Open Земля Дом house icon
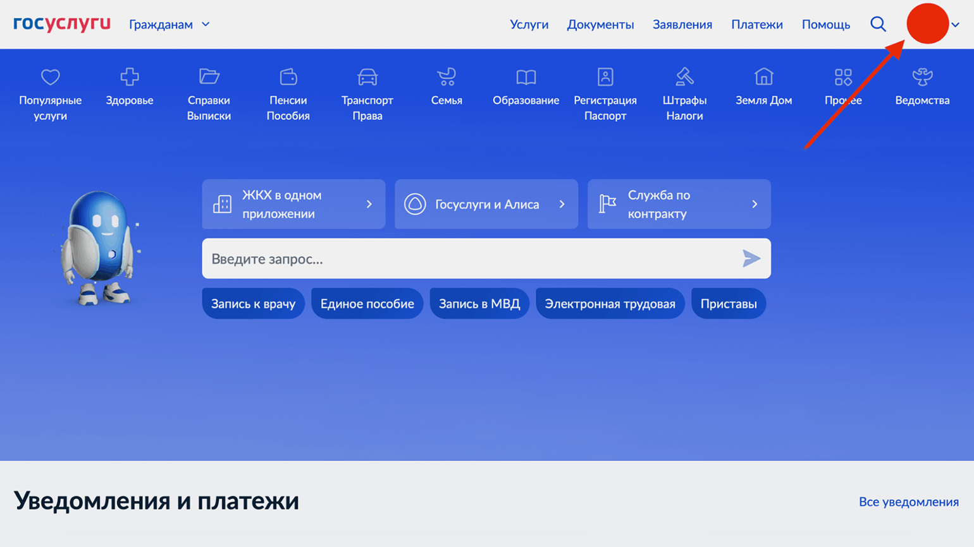The image size is (974, 547). [x=763, y=77]
